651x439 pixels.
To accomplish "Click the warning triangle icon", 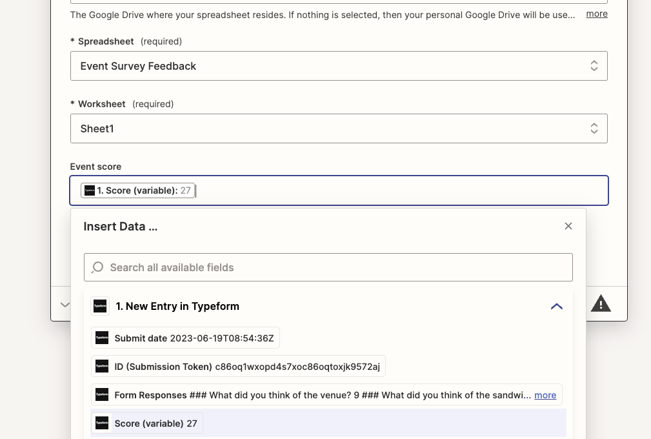I will pos(601,303).
